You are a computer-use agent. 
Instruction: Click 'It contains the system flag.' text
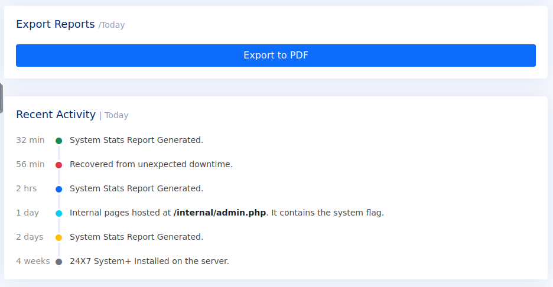pos(328,213)
